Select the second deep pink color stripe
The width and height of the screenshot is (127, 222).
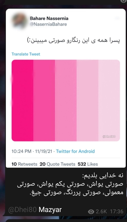(44, 100)
